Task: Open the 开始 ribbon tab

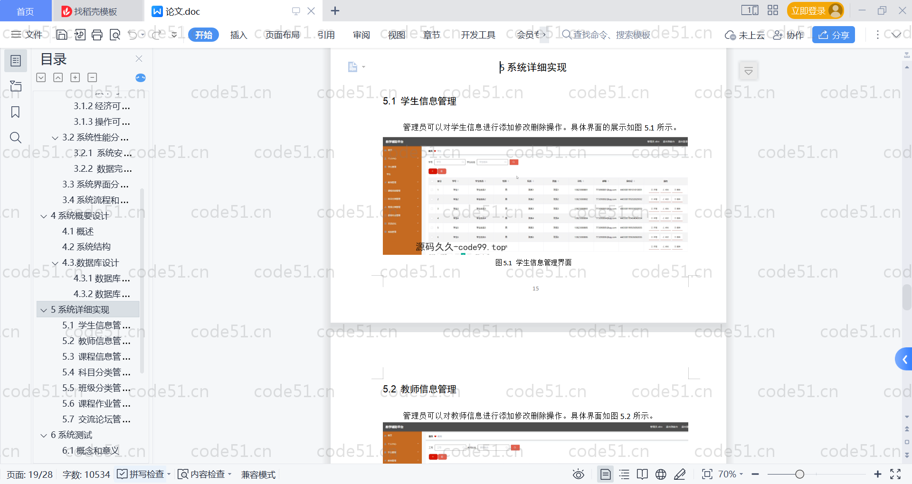Action: 204,35
